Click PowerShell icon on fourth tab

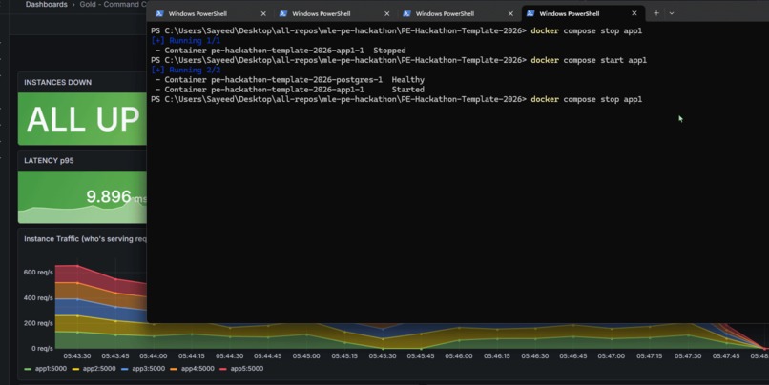530,13
